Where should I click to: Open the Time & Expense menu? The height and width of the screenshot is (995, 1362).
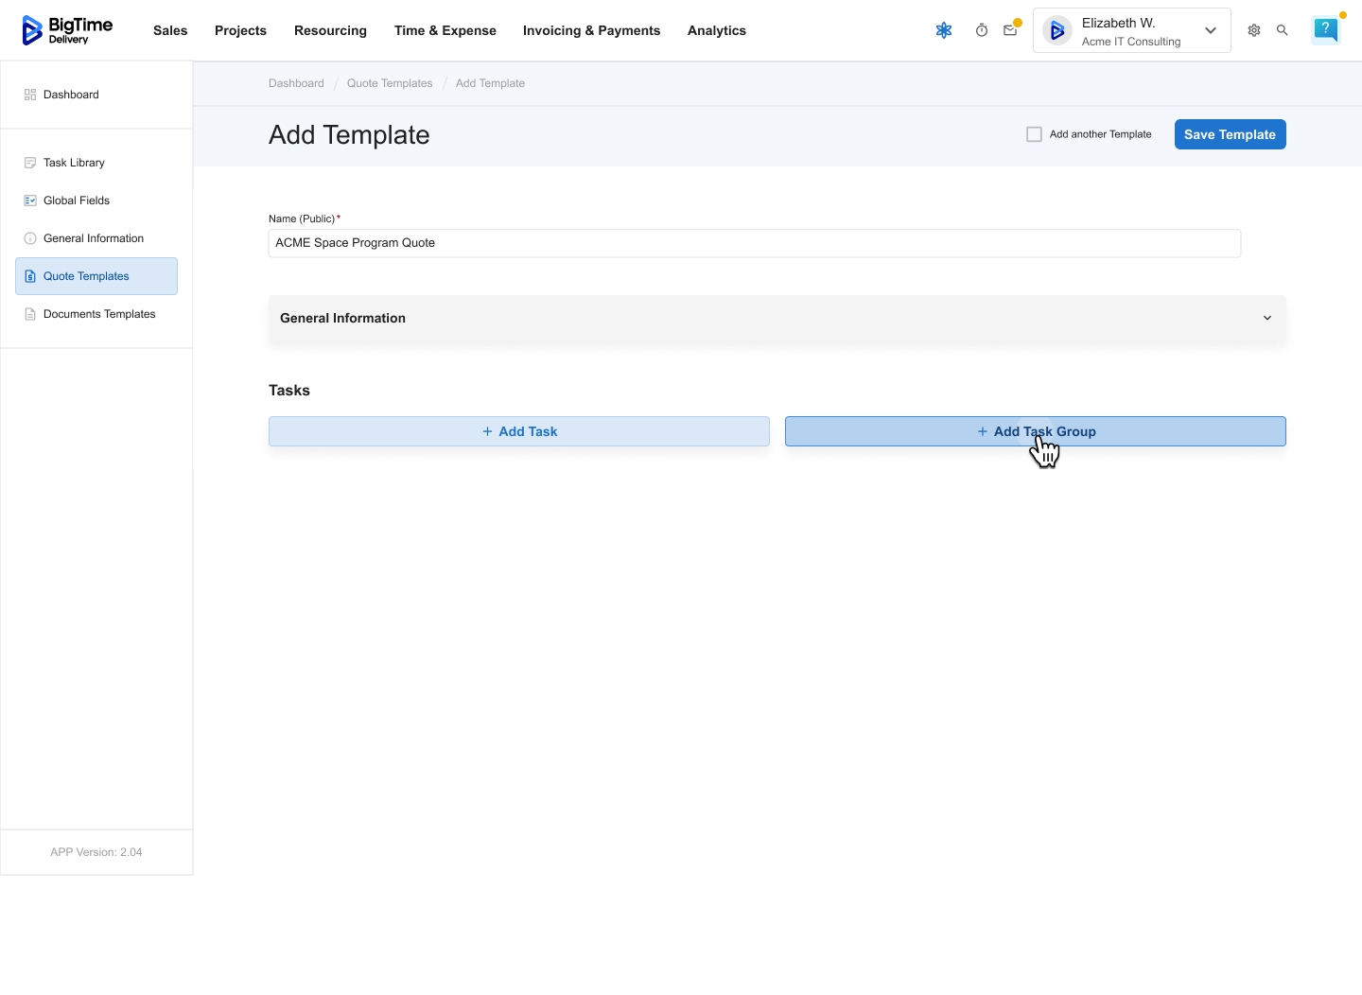445,30
